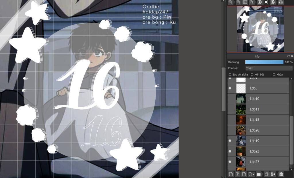The image size is (294, 178).
Task: Create a new layer folder
Action: tap(259, 174)
